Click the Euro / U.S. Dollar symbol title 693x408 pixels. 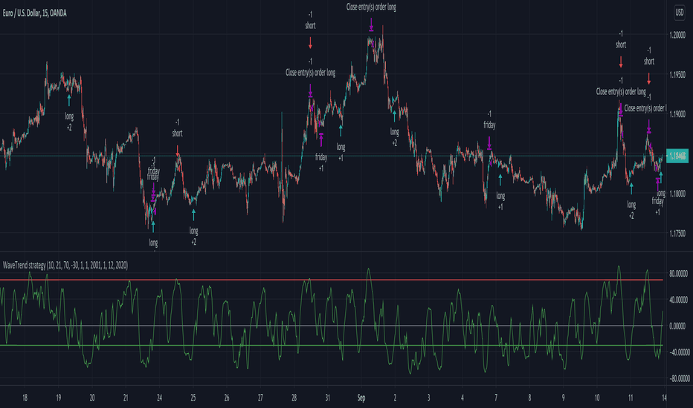tap(34, 13)
